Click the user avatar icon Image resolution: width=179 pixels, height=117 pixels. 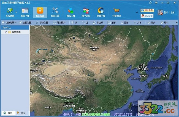[x=160, y=12]
